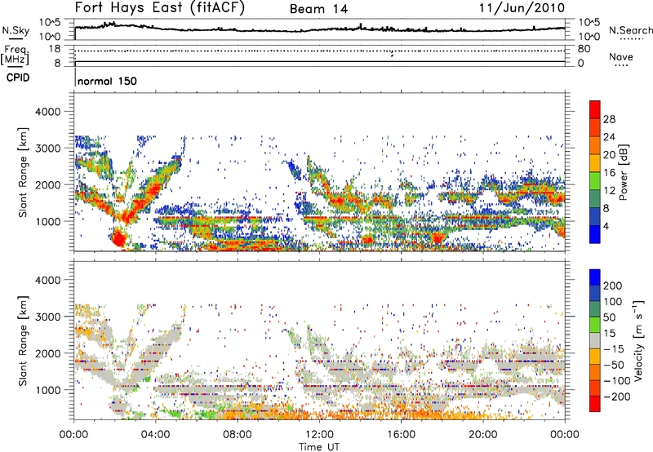Select the Nave legend label
Screen dimensions: 653x452
tap(621, 56)
